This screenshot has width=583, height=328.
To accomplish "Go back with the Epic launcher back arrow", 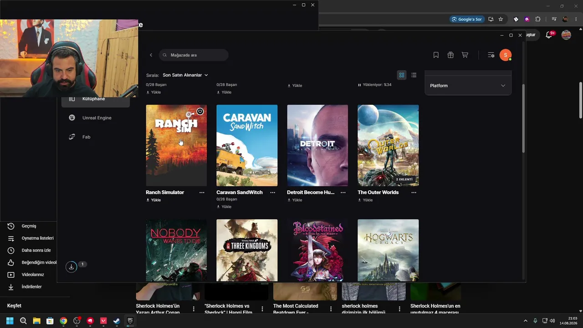I will coord(151,55).
